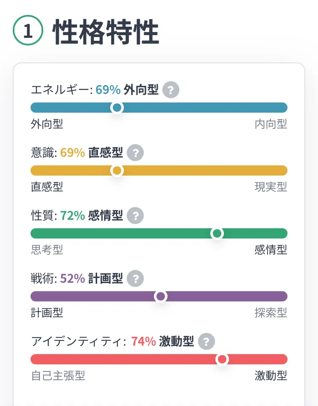Click the help icon beside エネルギー 外向型
This screenshot has width=318, height=406.
pyautogui.click(x=170, y=90)
